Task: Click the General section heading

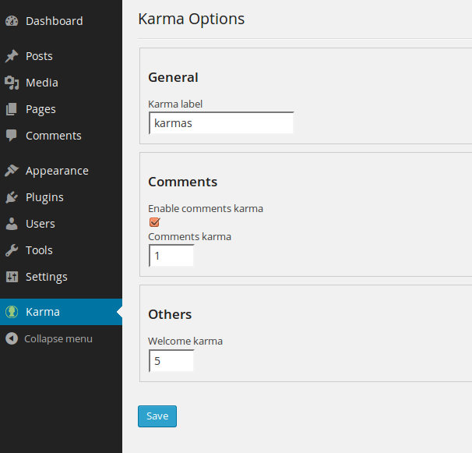Action: pyautogui.click(x=173, y=77)
